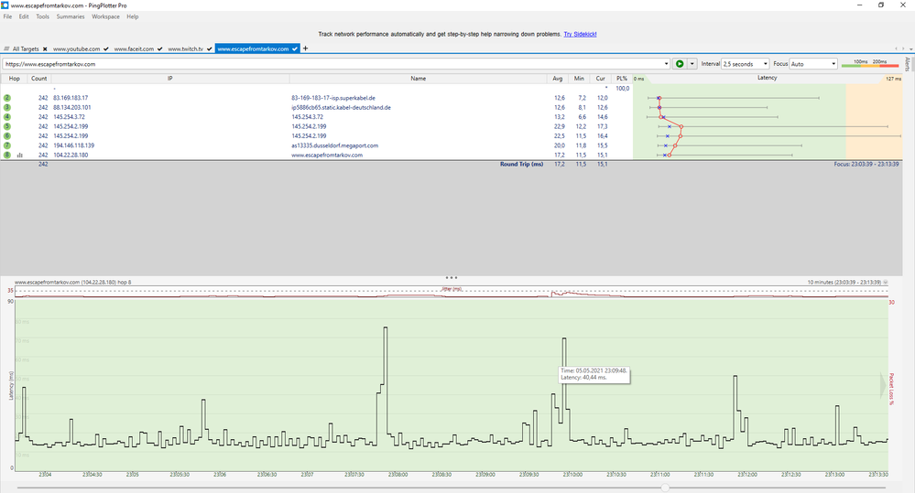The height and width of the screenshot is (493, 915).
Task: Add a new target tab with plus
Action: click(305, 48)
